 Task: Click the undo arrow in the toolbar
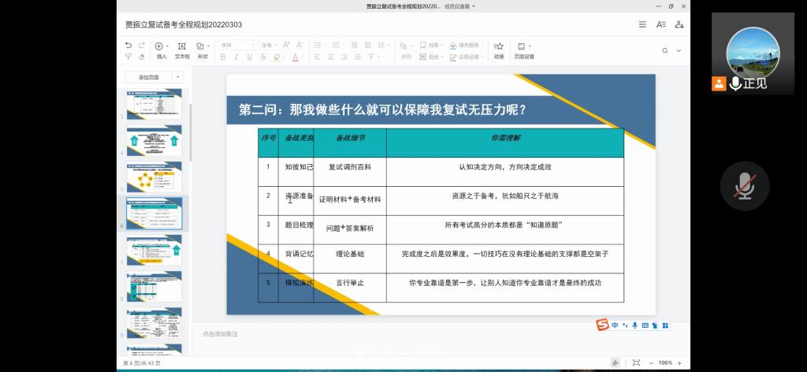(128, 46)
